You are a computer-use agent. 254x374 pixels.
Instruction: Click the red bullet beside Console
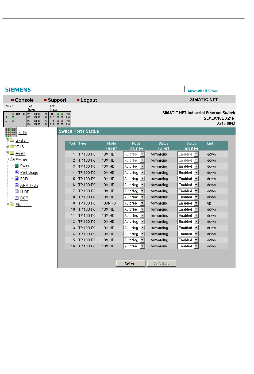[12, 100]
